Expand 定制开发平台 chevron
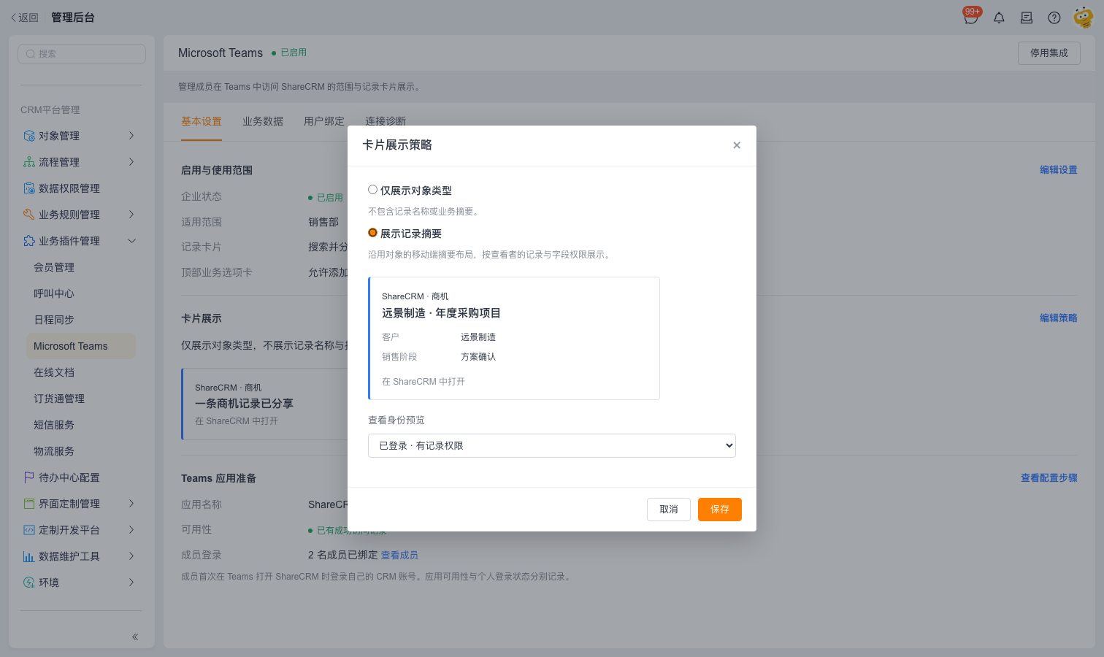This screenshot has height=657, width=1104. tap(131, 530)
